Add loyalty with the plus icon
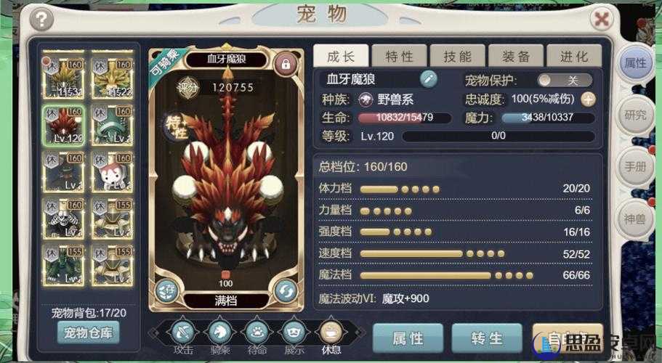 pos(588,99)
